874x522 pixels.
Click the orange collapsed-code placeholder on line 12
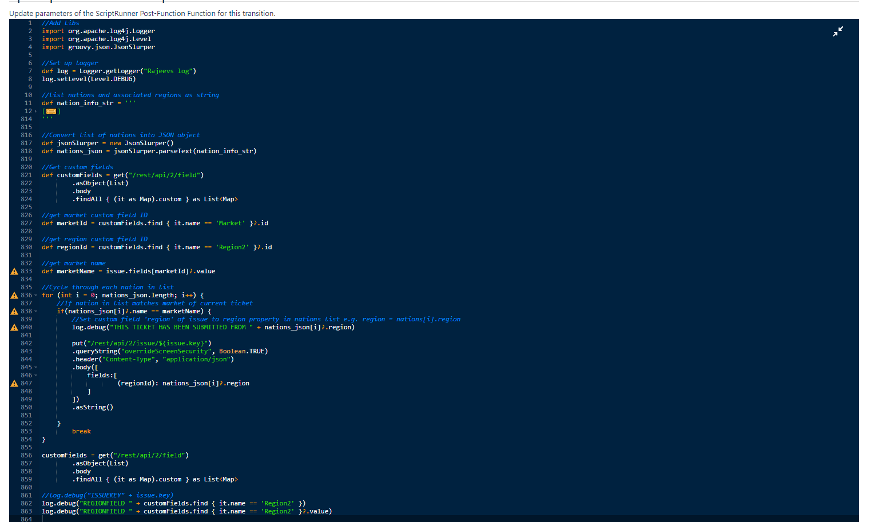51,111
